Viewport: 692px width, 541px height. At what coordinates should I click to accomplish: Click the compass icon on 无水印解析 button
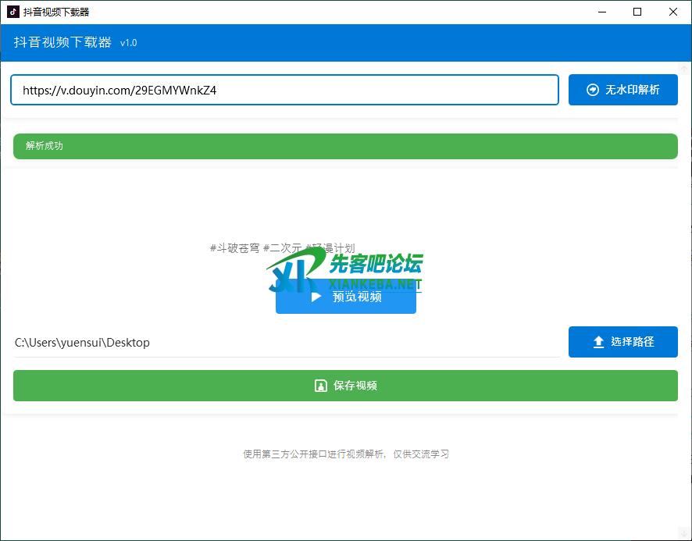pos(593,90)
